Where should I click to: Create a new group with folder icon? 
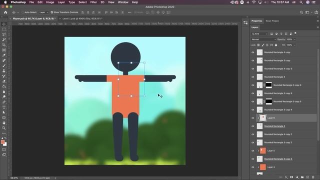click(302, 177)
